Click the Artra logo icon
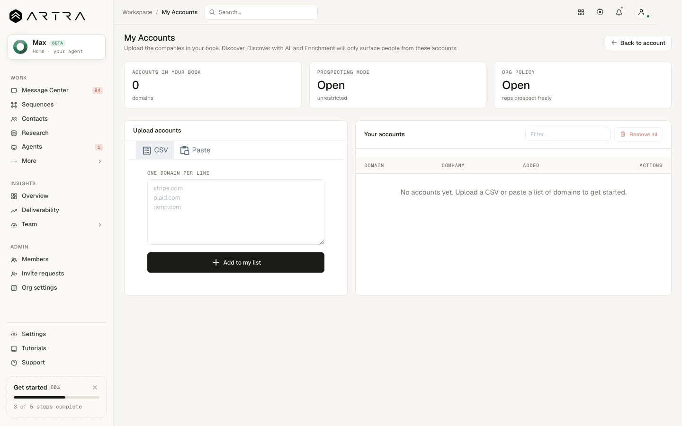The image size is (682, 426). click(16, 16)
